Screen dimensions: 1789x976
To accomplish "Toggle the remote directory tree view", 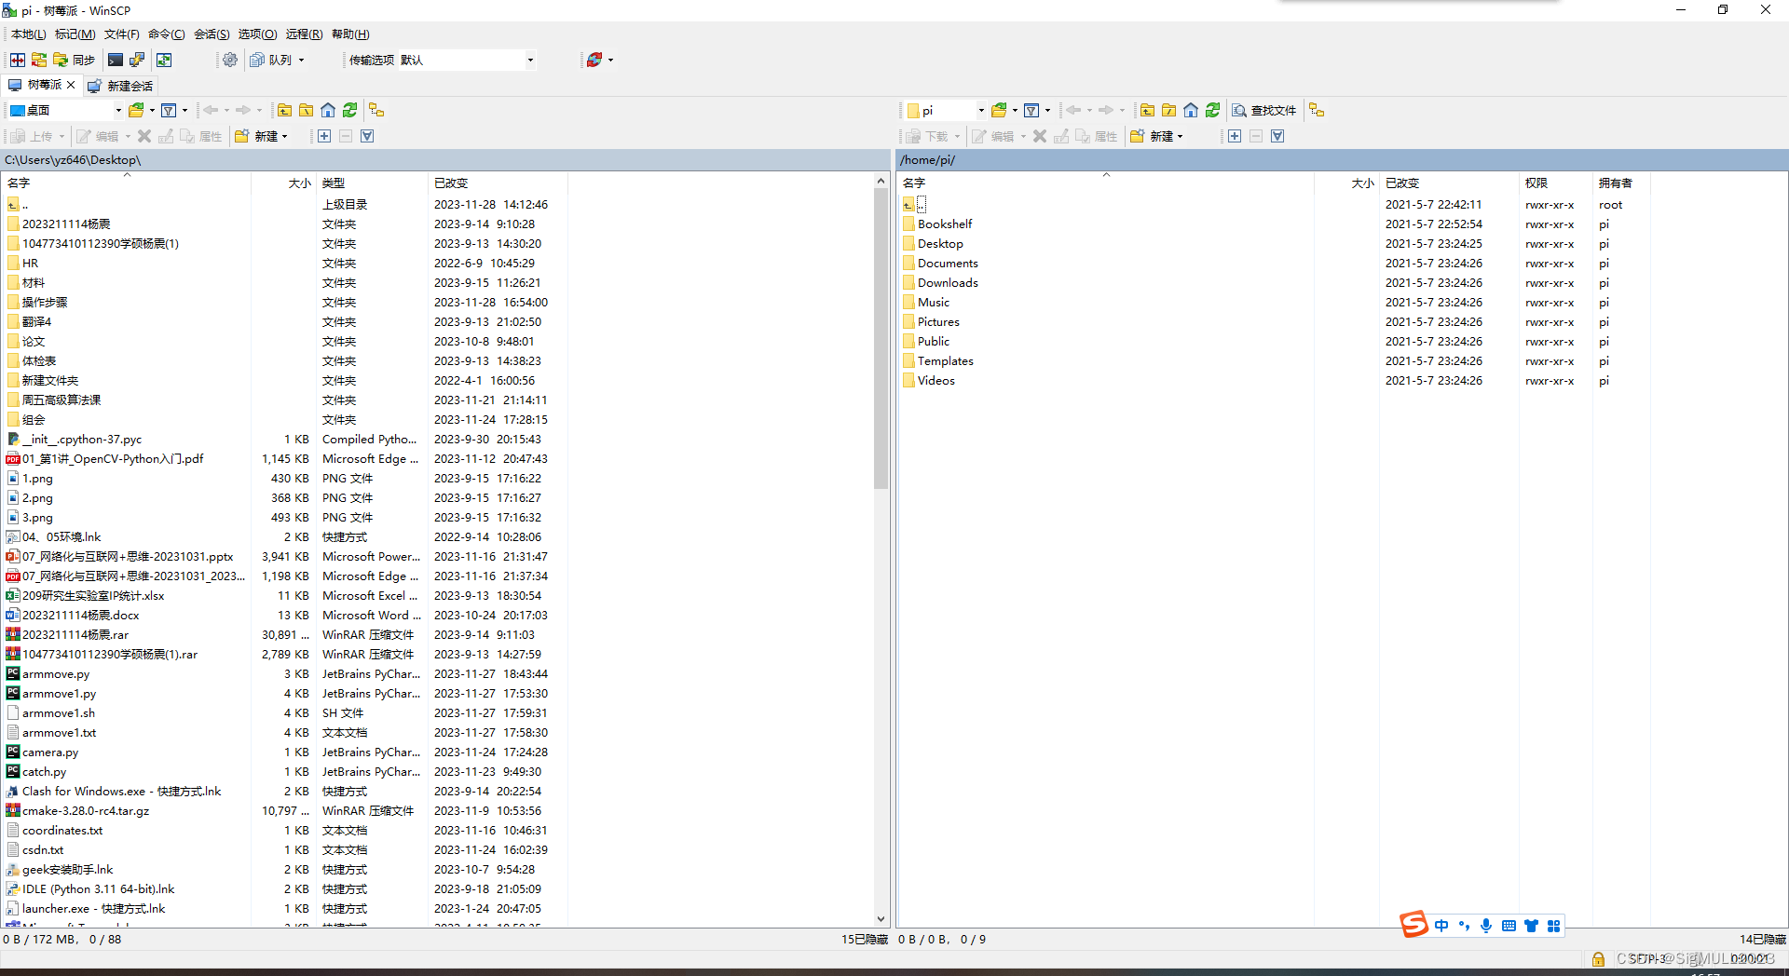I will [x=1317, y=110].
